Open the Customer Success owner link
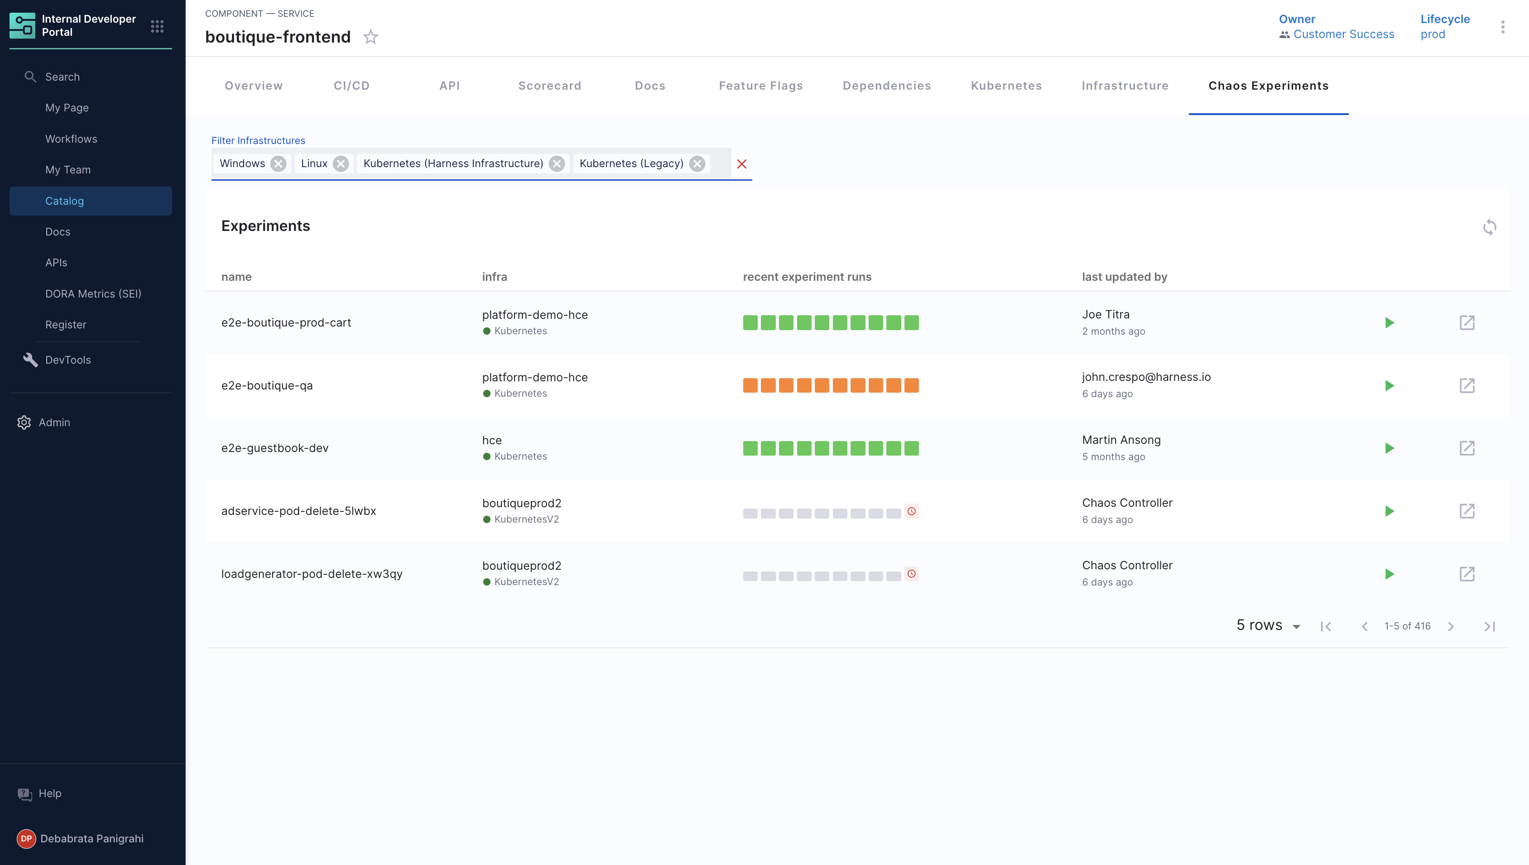 pyautogui.click(x=1343, y=34)
